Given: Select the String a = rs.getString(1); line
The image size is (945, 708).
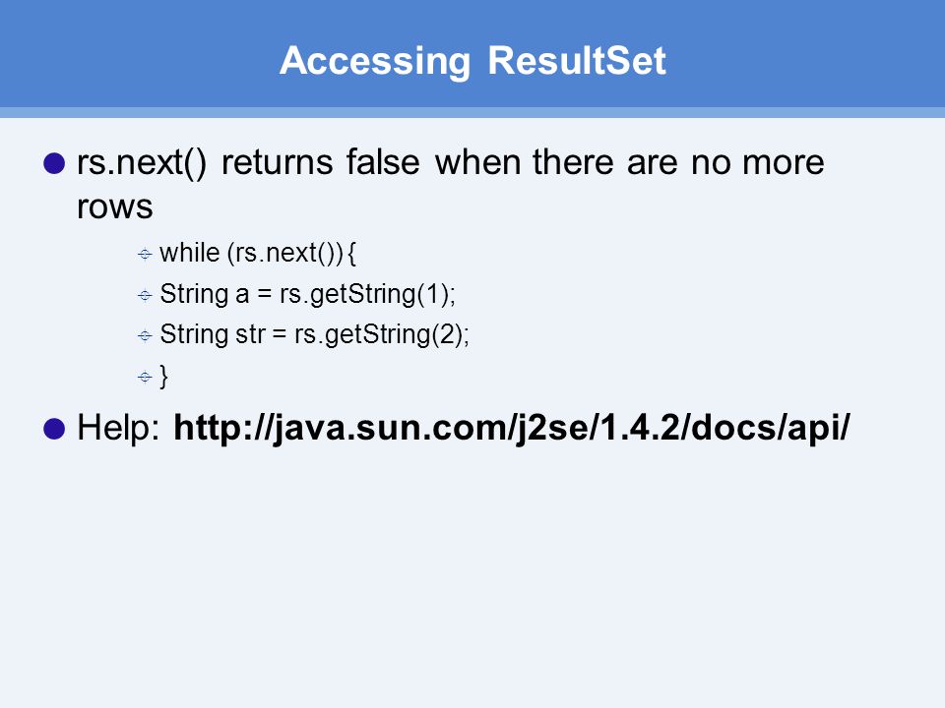Looking at the screenshot, I should coord(308,294).
